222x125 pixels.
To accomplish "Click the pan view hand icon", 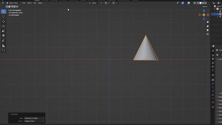I will pyautogui.click(x=207, y=26).
